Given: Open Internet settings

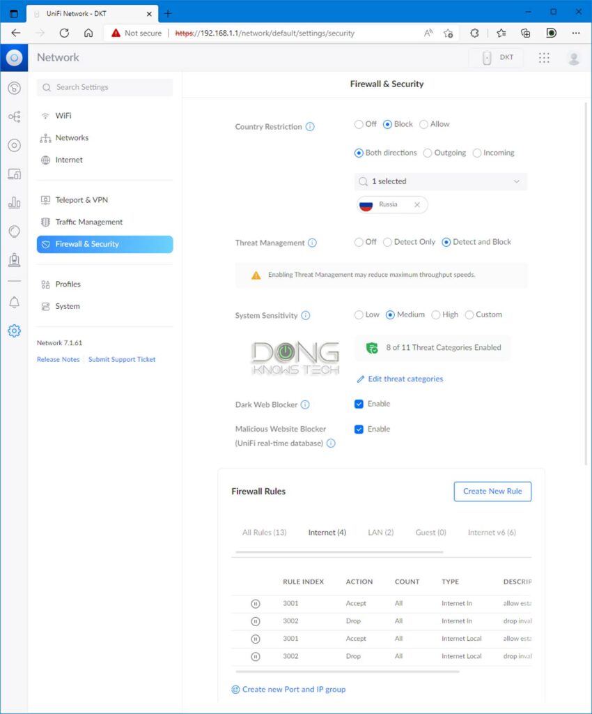Looking at the screenshot, I should pos(105,160).
